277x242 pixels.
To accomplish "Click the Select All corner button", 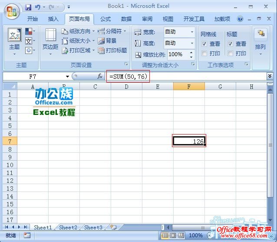I will 10,86.
